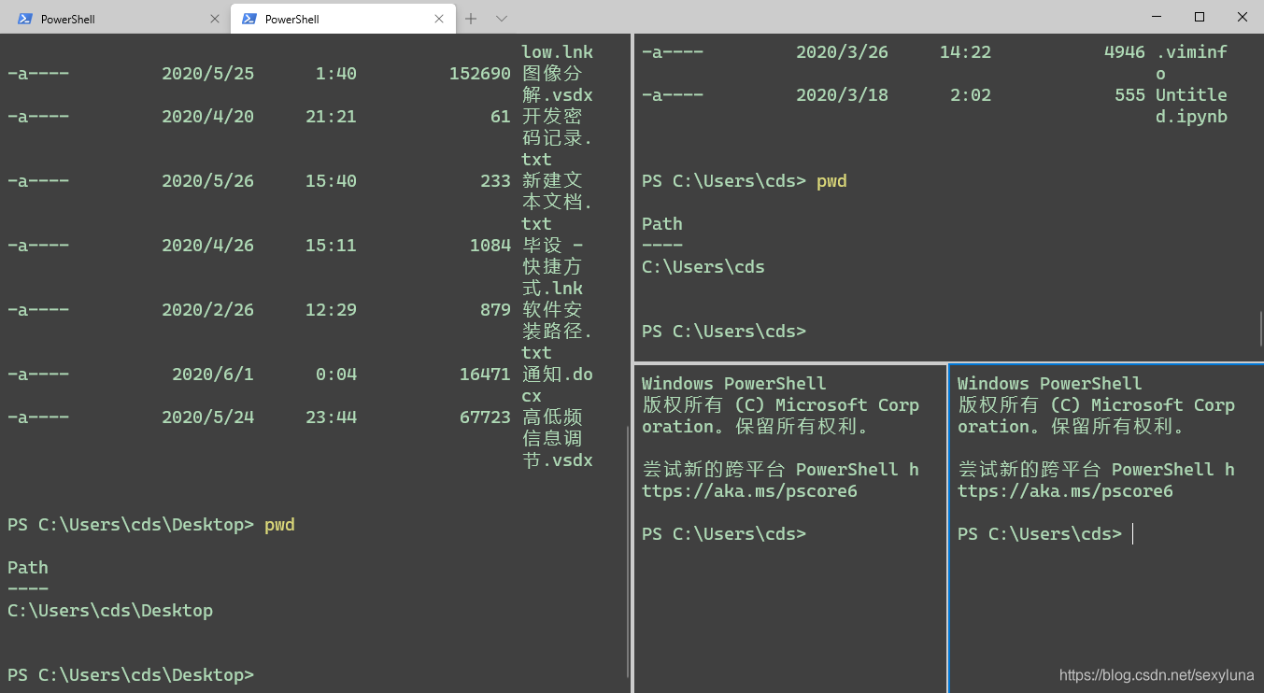
Task: Click file name 毕设 - 快捷方式.lnk
Action: 553,267
